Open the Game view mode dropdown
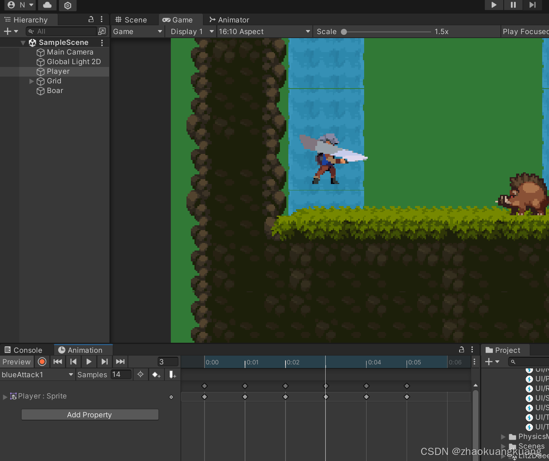The height and width of the screenshot is (461, 549). pyautogui.click(x=138, y=31)
